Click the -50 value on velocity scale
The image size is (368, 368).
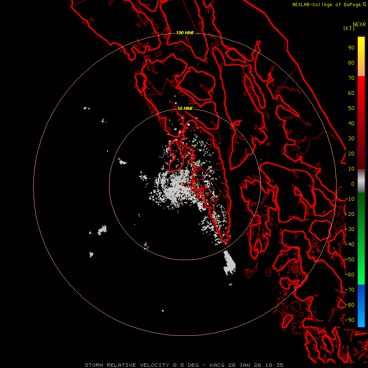tap(350, 260)
